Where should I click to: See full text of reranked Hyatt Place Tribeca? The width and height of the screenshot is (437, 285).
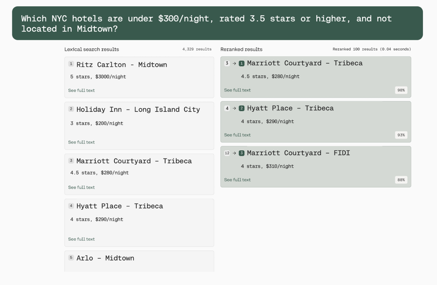click(x=238, y=135)
